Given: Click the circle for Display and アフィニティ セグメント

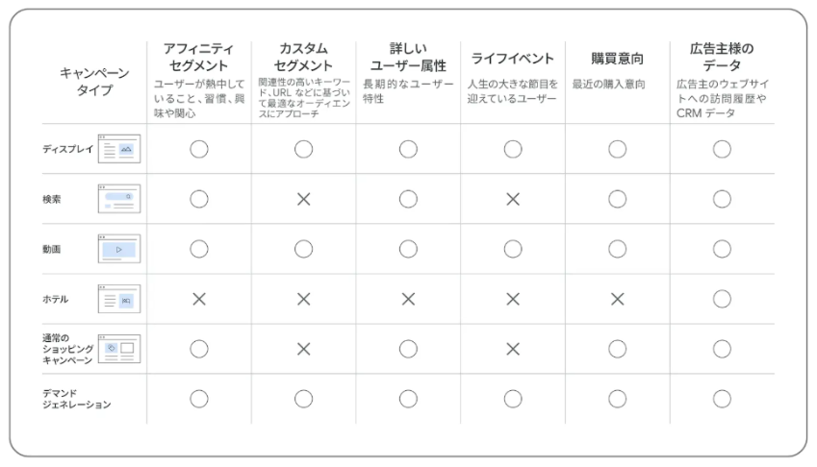Looking at the screenshot, I should pos(199,149).
